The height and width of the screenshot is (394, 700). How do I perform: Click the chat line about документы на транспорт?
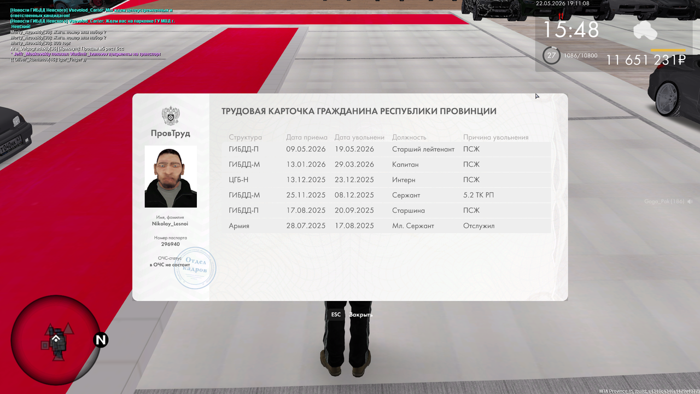(x=85, y=54)
